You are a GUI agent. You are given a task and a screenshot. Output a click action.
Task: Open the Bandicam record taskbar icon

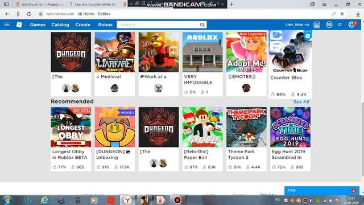pyautogui.click(x=177, y=200)
